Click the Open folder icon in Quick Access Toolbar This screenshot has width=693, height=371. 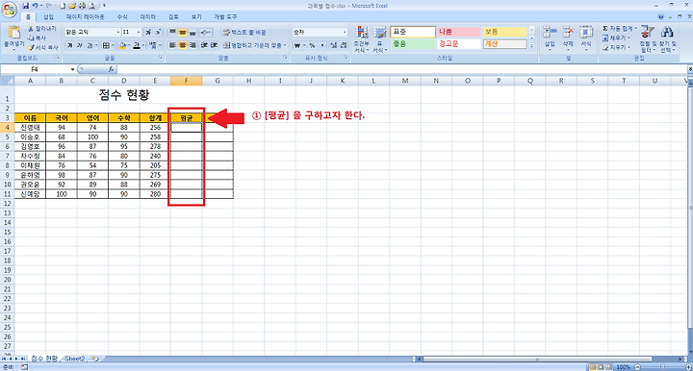tap(72, 6)
